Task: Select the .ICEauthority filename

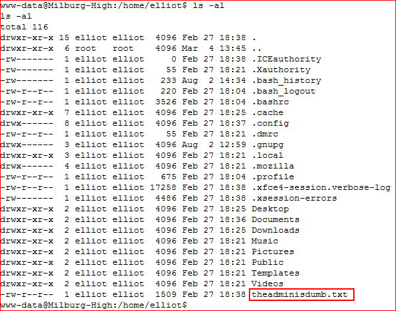Action: coord(287,59)
